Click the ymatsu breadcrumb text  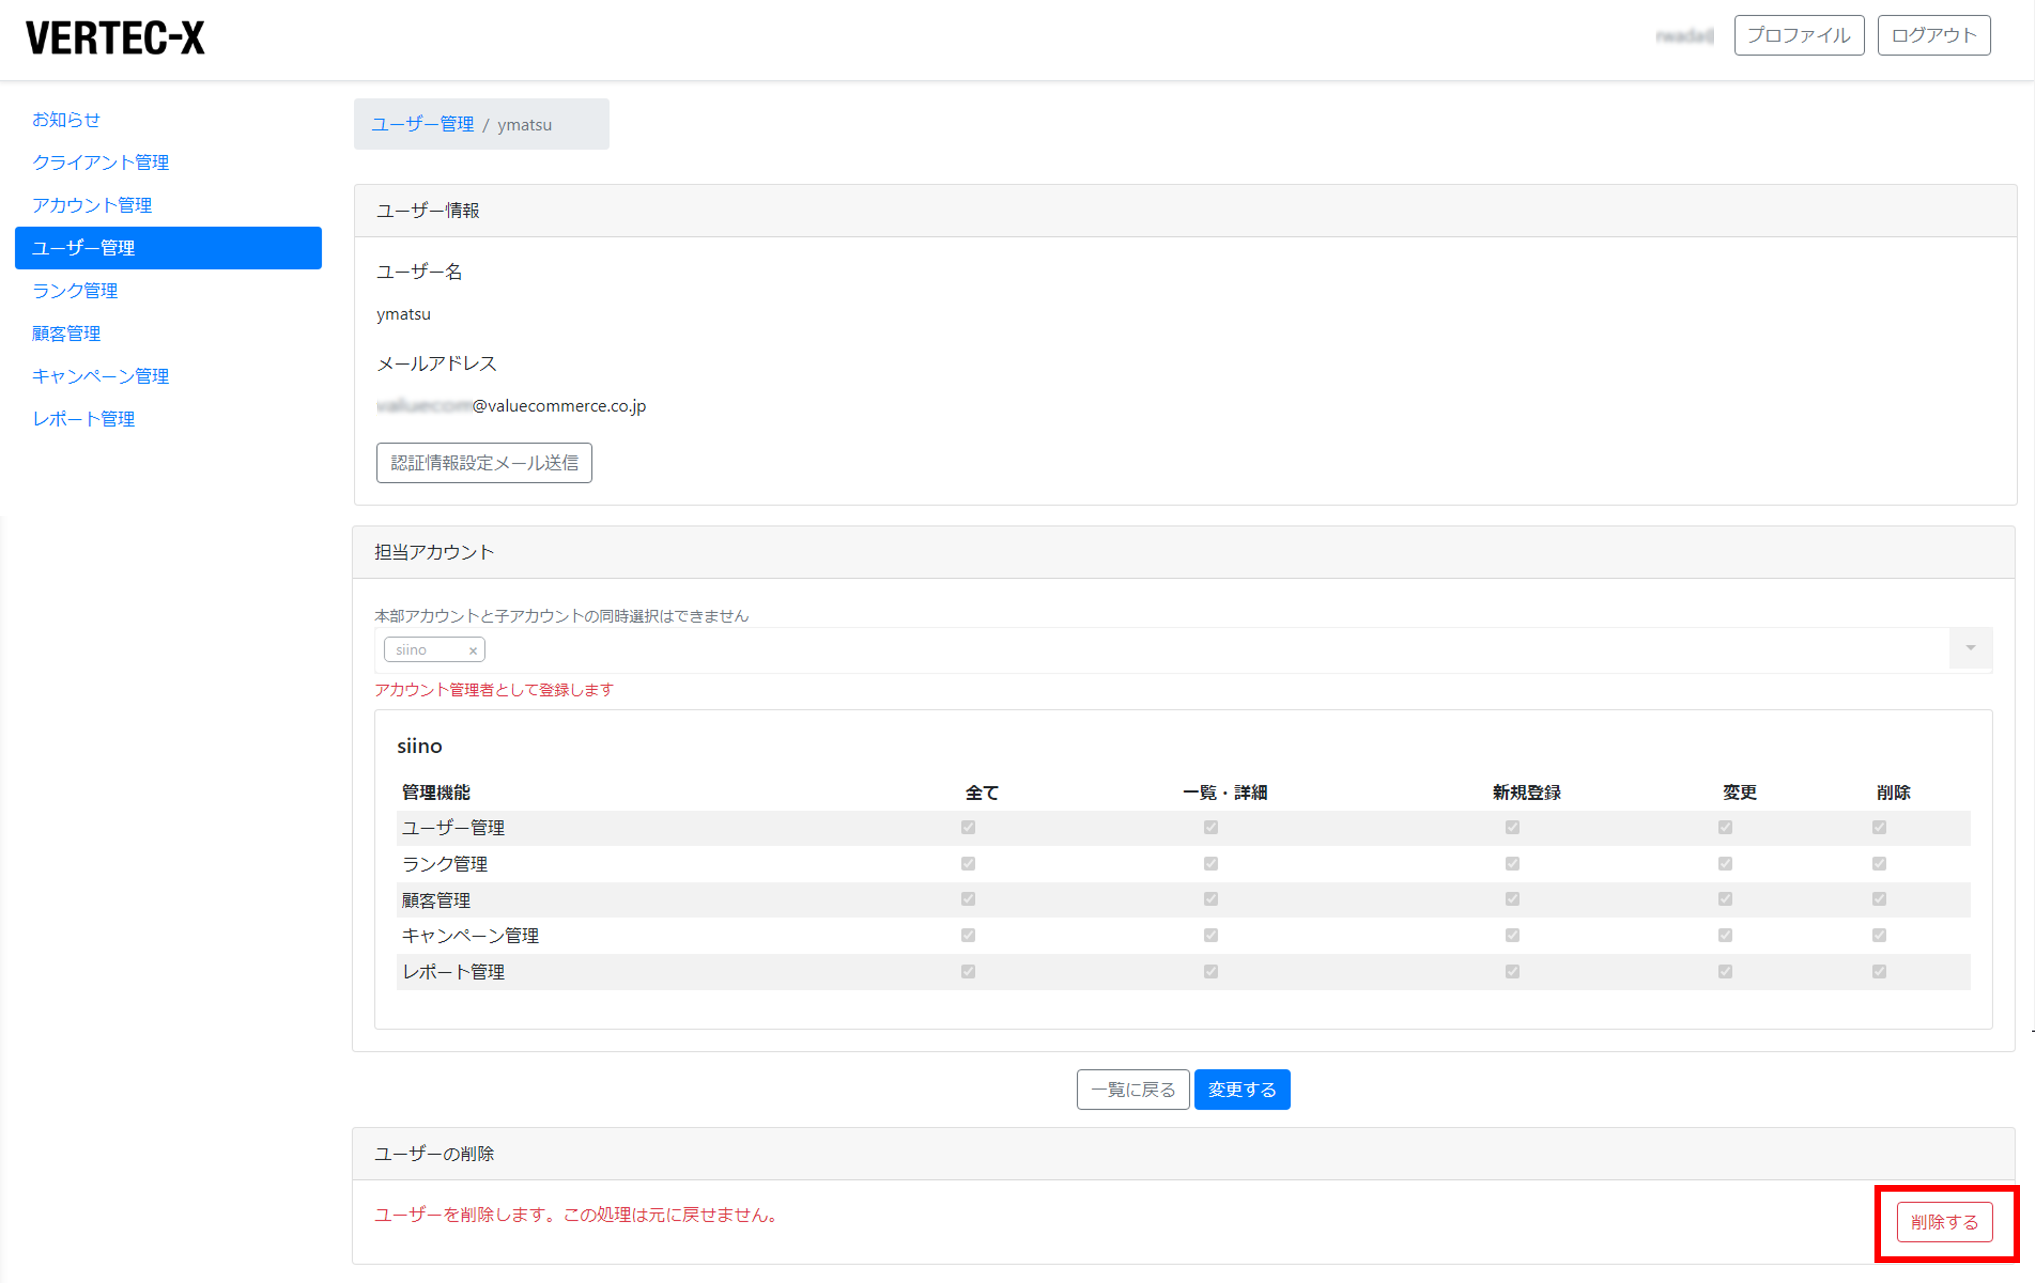(524, 125)
